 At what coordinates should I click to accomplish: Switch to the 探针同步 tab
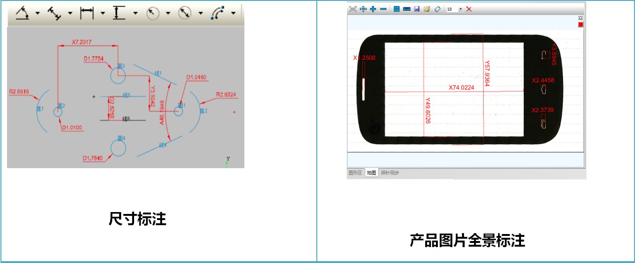390,173
